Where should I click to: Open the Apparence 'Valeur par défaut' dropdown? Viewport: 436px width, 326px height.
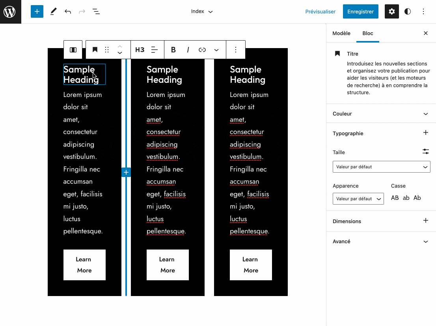(358, 199)
